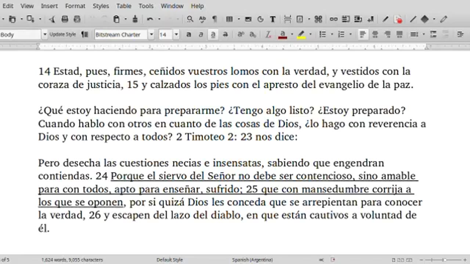470x264 pixels.
Task: Click the Insert Text Box icon
Action: pyautogui.click(x=273, y=19)
